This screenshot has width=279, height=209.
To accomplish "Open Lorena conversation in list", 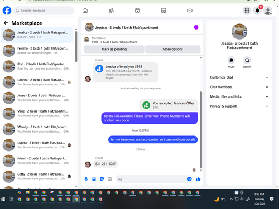I will (x=37, y=82).
